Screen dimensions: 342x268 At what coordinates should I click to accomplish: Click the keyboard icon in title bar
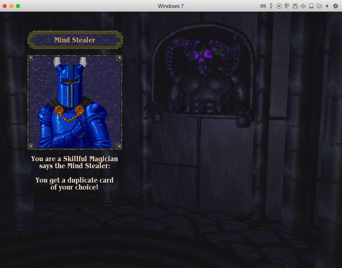pos(263,6)
